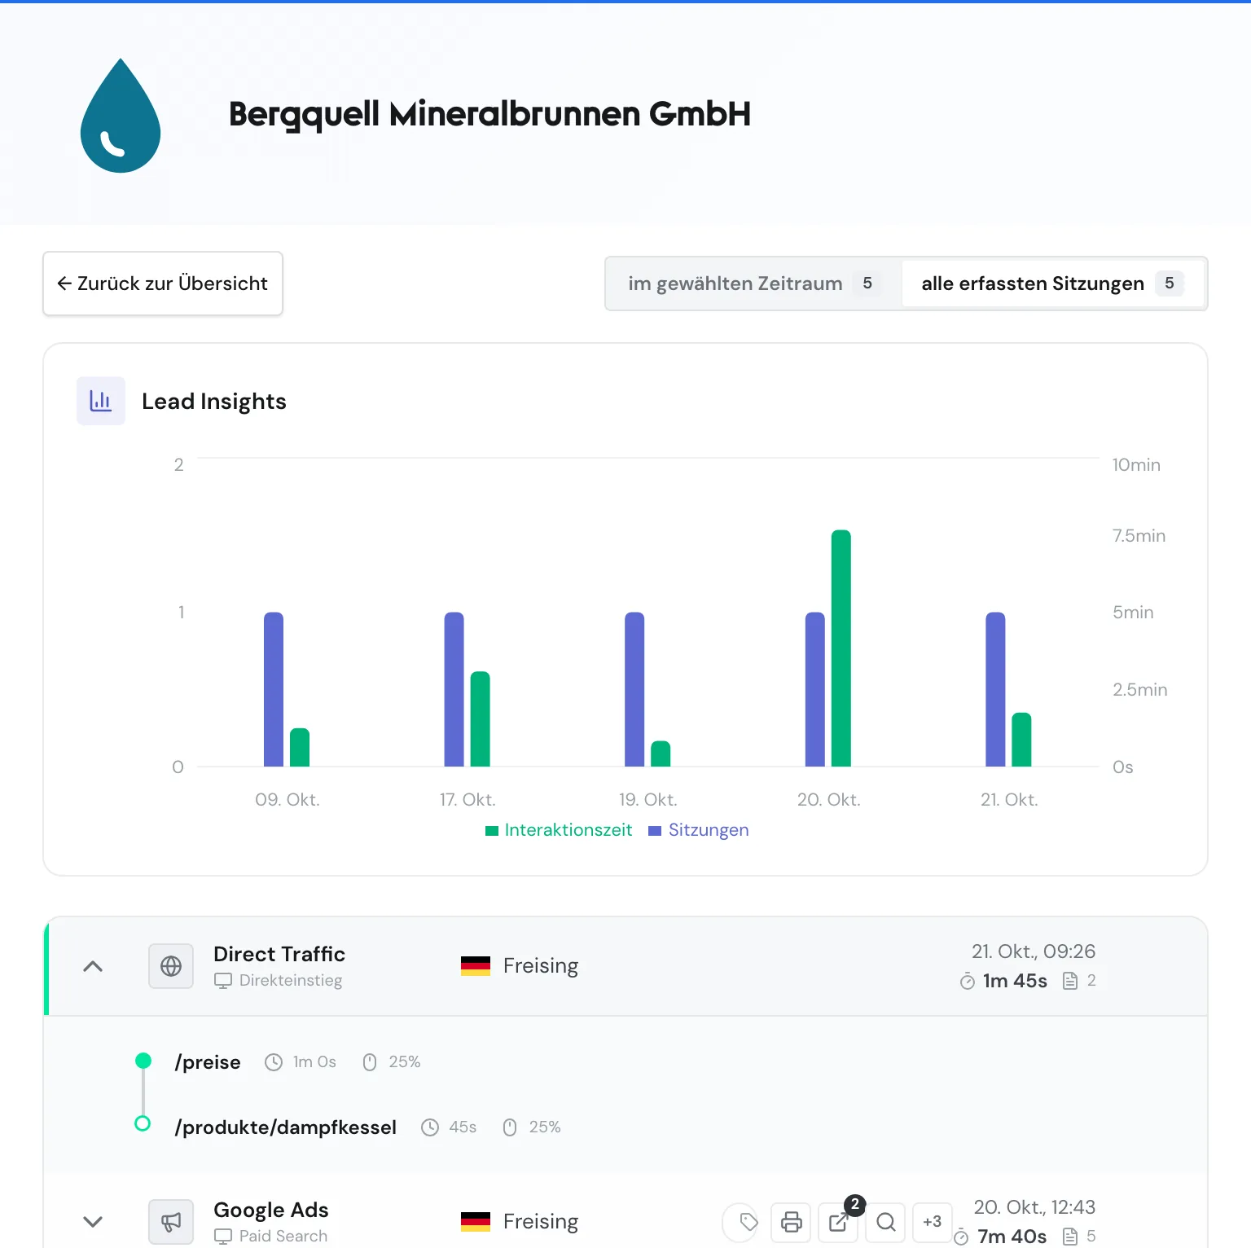Open the external link icon with badge 2
Screen dimensions: 1251x1248
click(838, 1222)
